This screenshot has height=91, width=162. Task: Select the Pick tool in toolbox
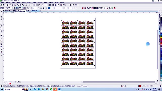click(1, 11)
